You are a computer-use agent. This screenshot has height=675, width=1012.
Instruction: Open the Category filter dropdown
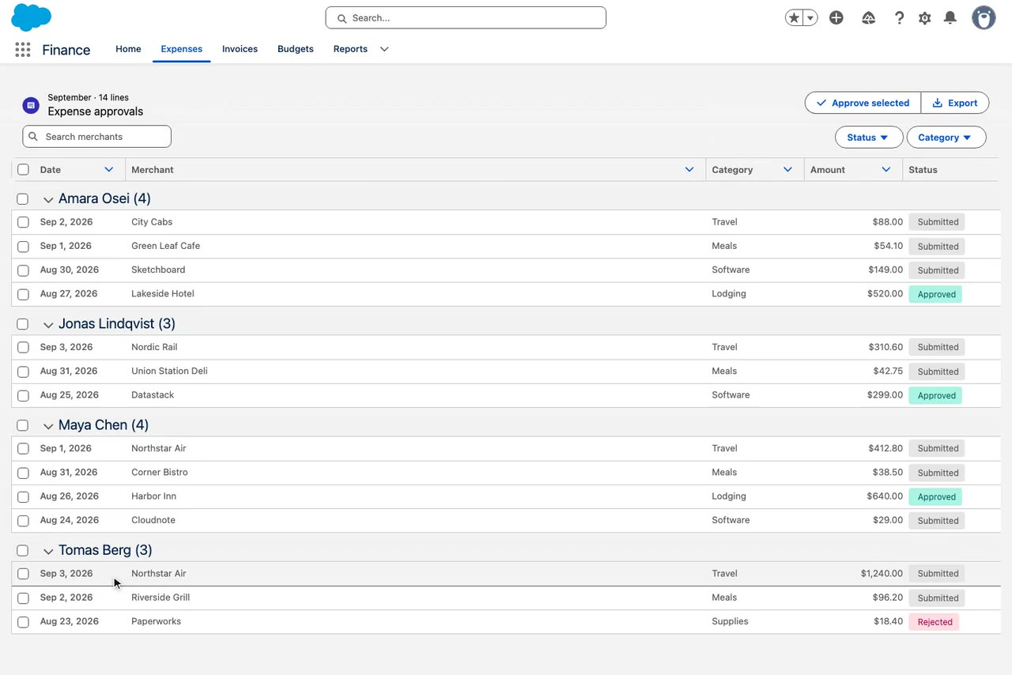click(946, 138)
